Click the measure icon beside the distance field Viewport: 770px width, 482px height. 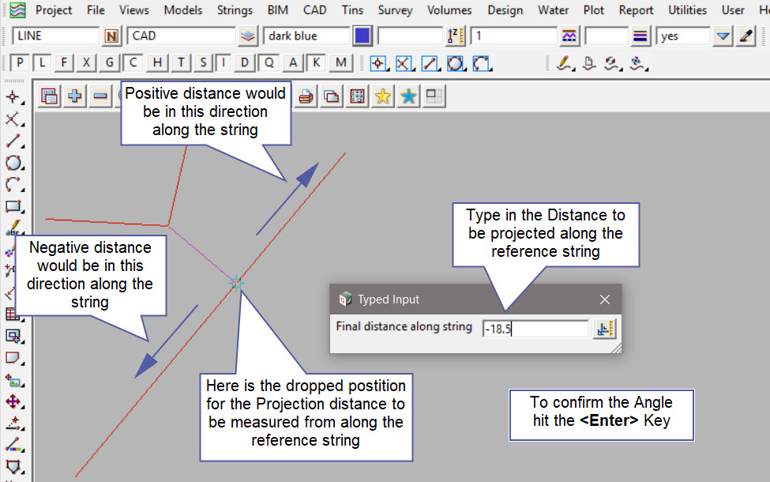605,329
